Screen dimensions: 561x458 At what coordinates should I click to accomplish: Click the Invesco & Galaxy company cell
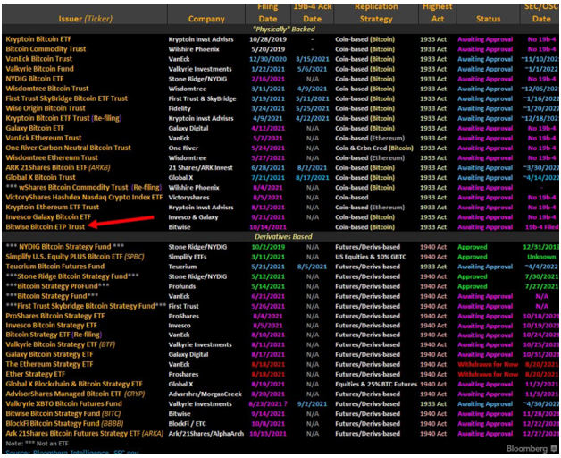point(193,217)
